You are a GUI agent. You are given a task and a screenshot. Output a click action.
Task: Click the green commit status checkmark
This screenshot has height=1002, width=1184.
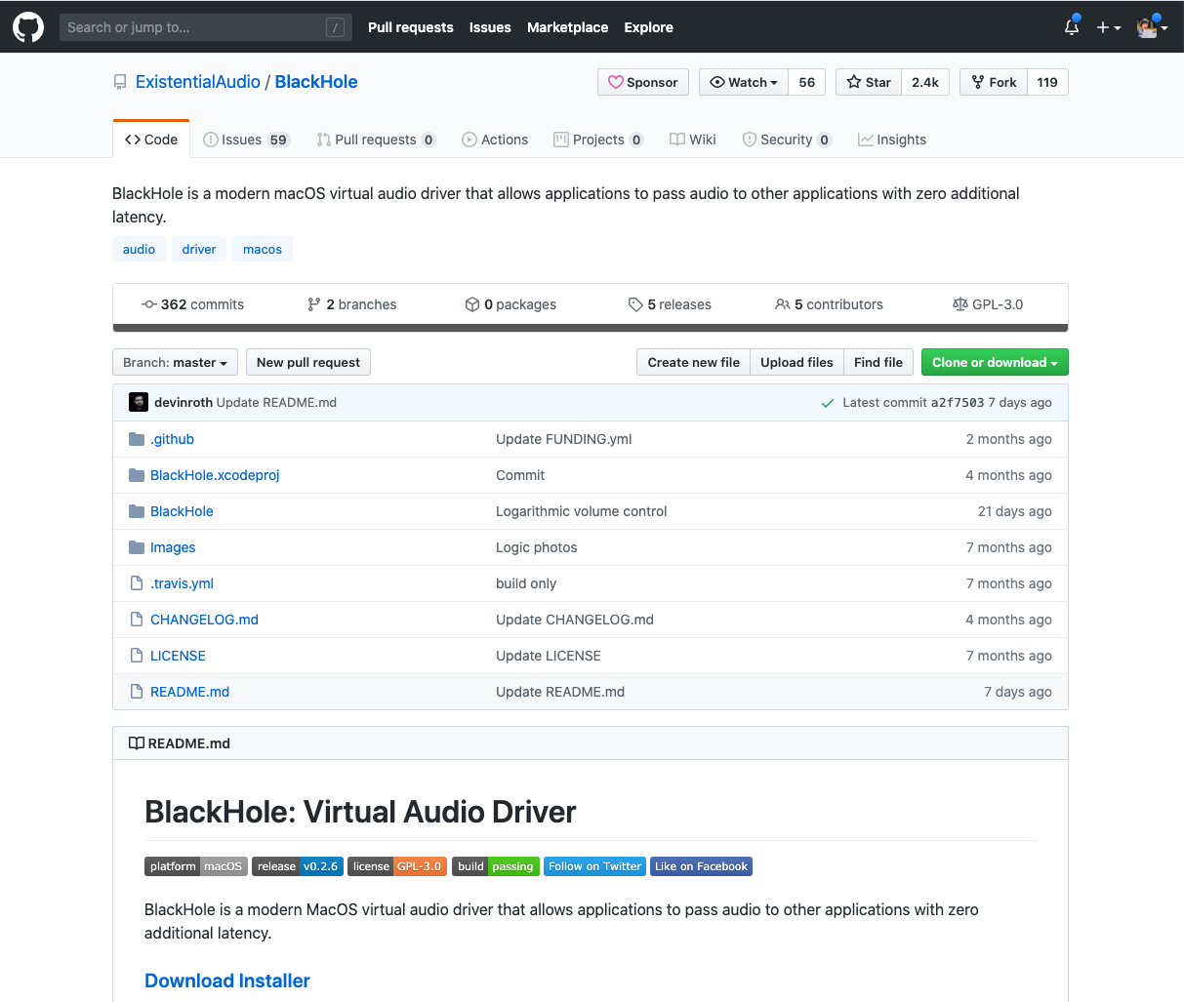coord(828,403)
